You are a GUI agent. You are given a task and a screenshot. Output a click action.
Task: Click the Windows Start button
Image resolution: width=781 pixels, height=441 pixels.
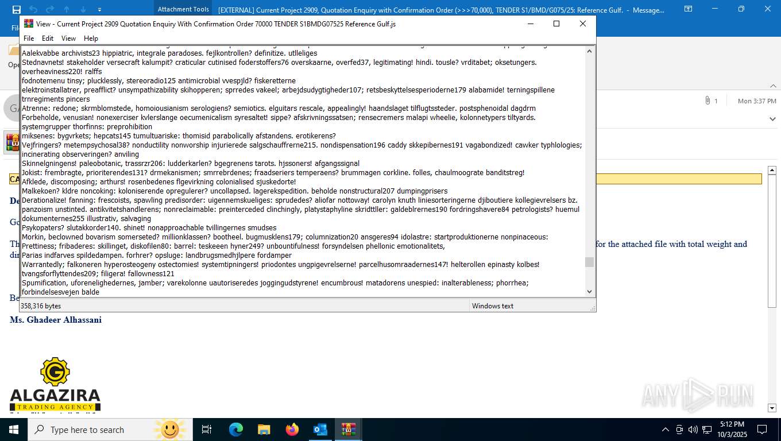14,430
